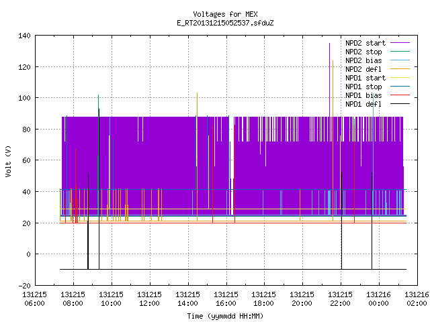Click the y-axis tick value 140
Viewport: 430px width, 322px height.
tap(24, 36)
